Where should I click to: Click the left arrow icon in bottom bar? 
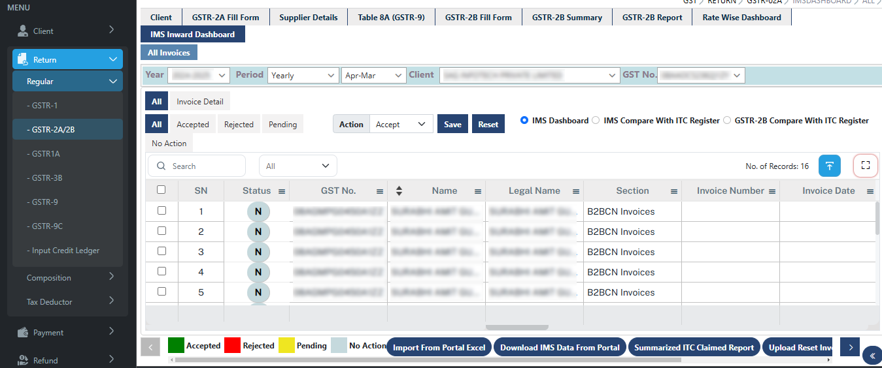click(150, 347)
